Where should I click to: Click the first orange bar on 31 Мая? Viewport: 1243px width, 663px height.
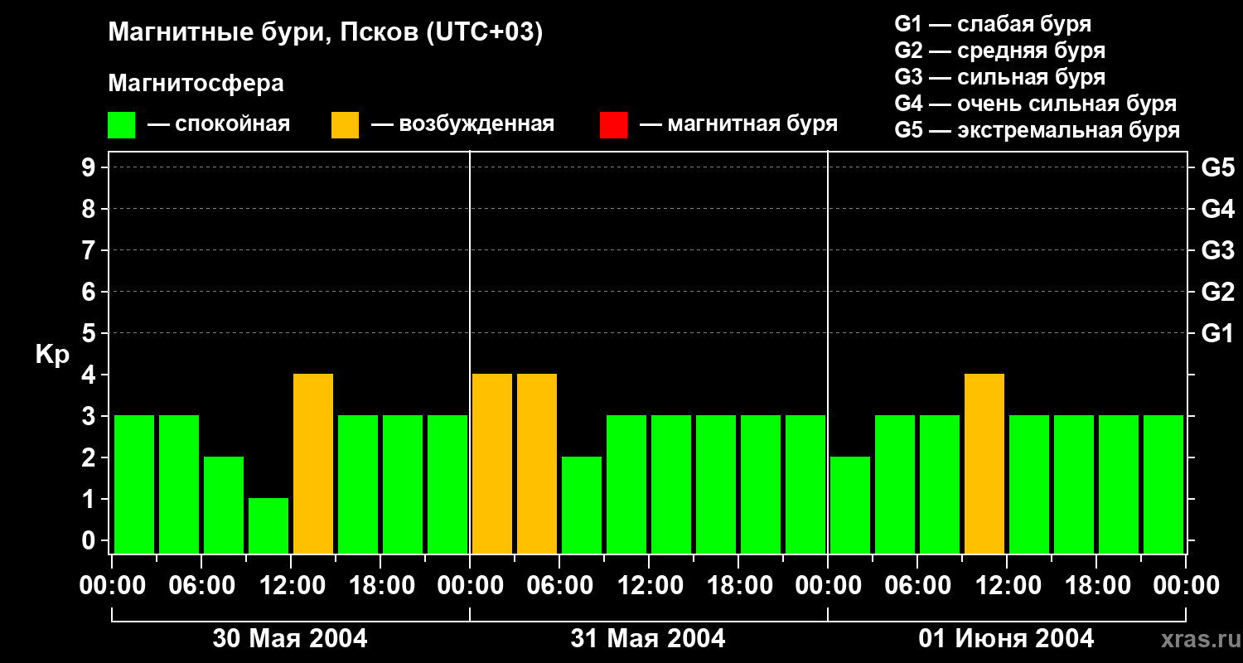point(492,463)
